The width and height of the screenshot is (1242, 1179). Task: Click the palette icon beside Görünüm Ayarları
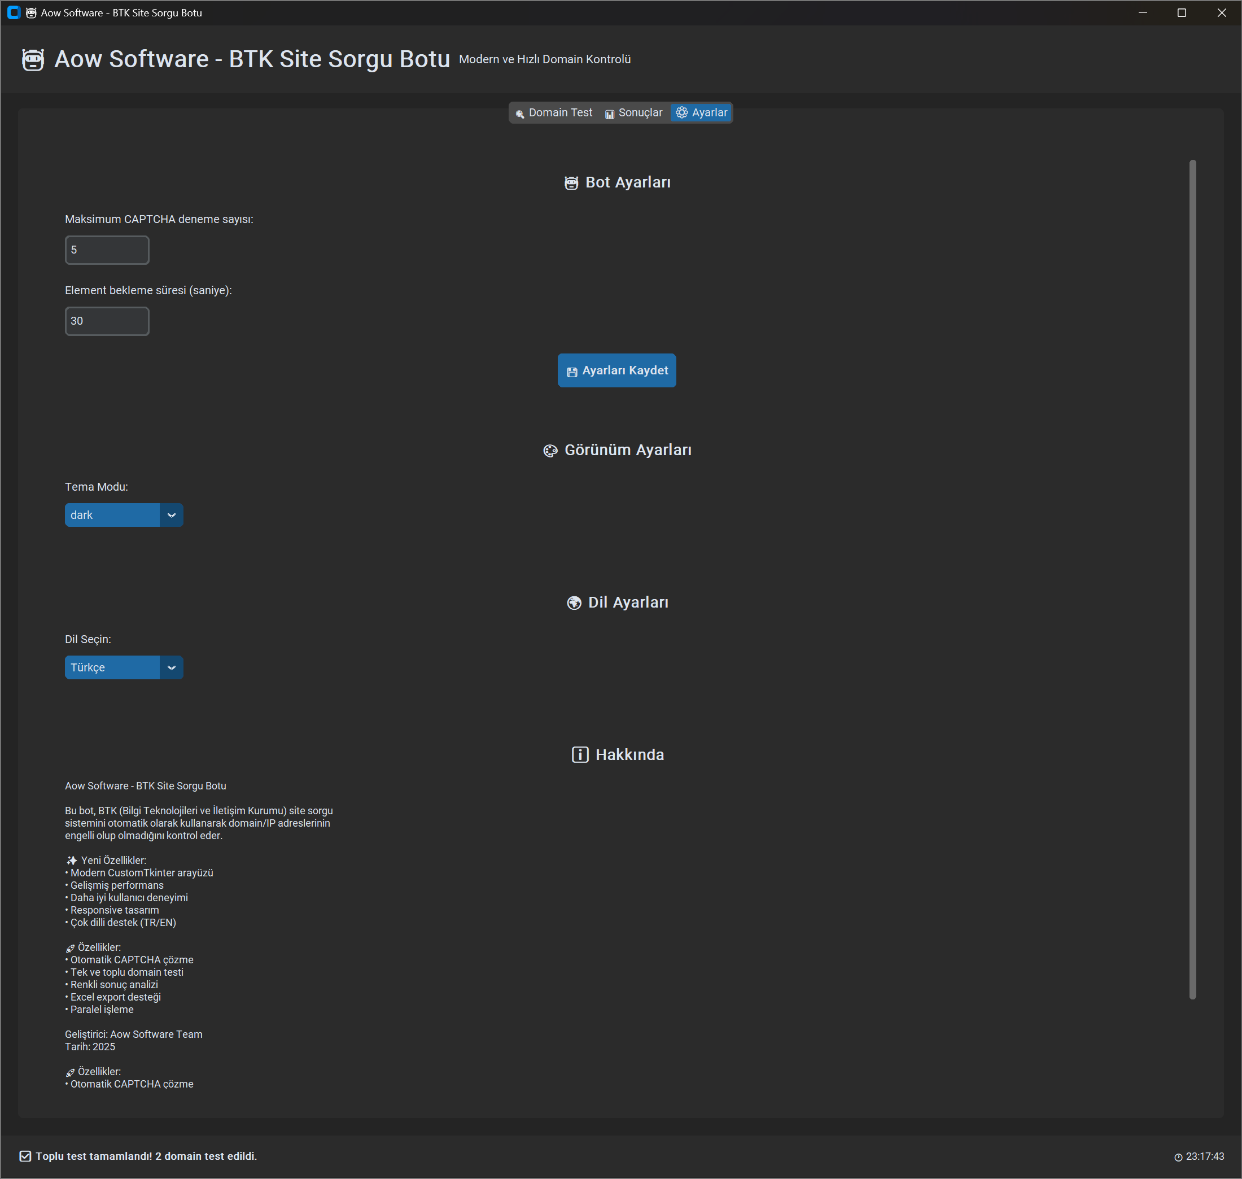550,451
